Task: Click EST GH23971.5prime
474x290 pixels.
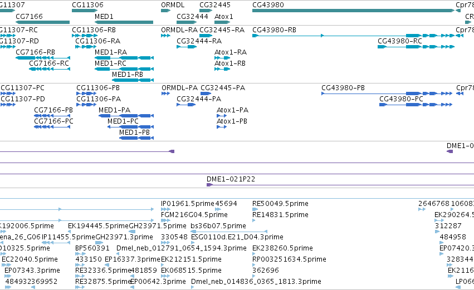Action: coord(158,226)
